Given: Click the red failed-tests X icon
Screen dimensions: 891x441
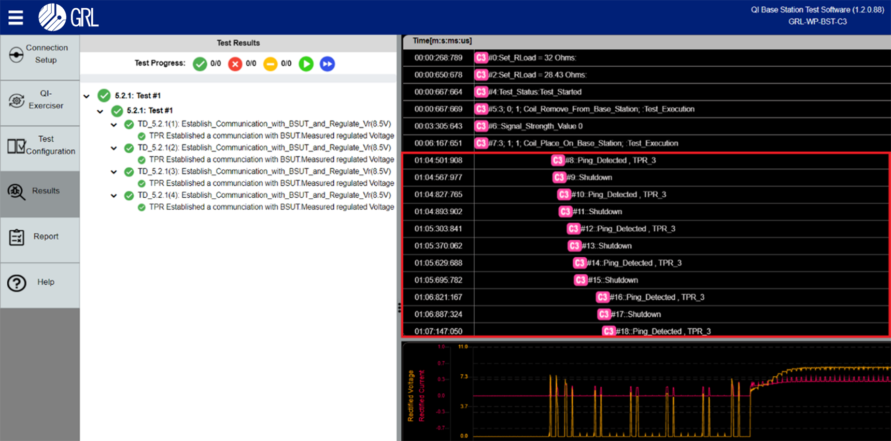Looking at the screenshot, I should click(235, 64).
